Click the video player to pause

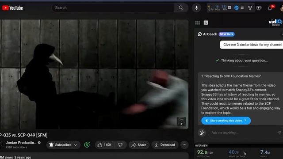pyautogui.click(x=94, y=74)
